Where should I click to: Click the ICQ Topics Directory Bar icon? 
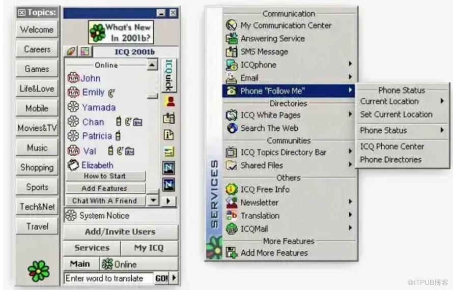tap(232, 152)
